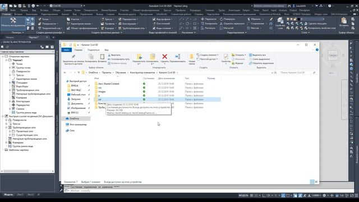Click Профиль icon in Civil 3D ribbon
359x202 pixels.
point(102,24)
